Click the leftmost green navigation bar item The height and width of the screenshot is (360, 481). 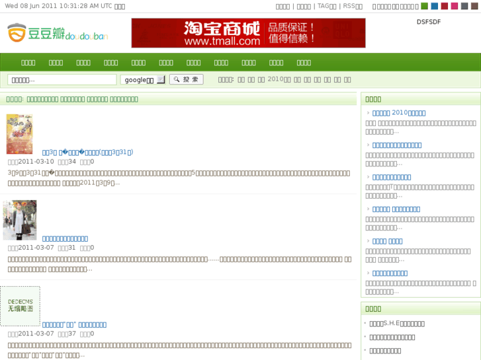pos(28,63)
